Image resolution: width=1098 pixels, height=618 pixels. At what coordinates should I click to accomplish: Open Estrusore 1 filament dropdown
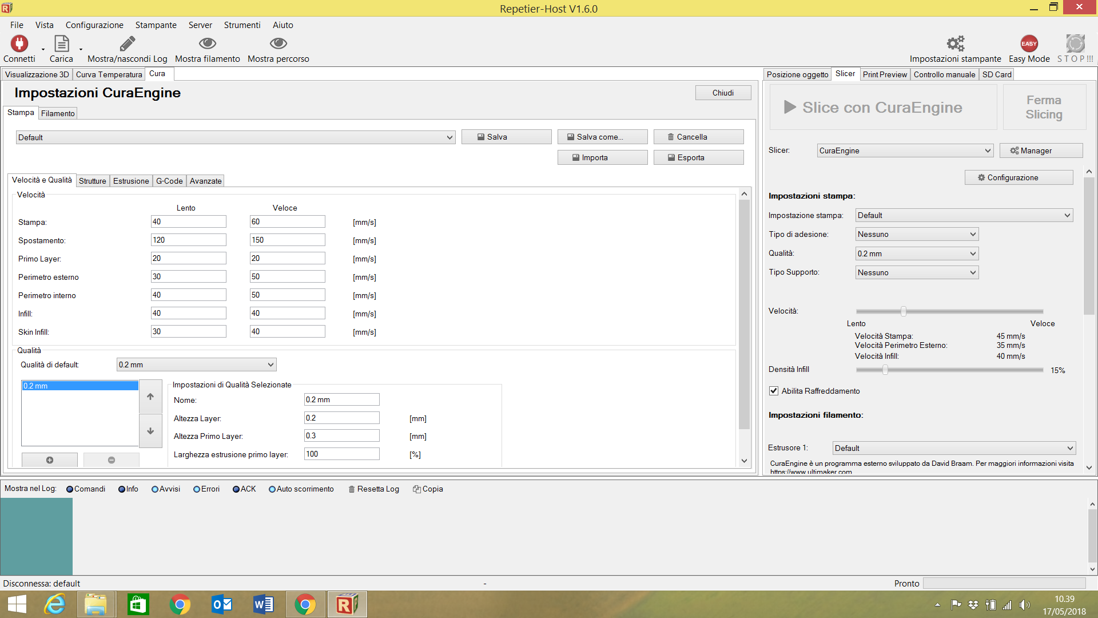(954, 448)
